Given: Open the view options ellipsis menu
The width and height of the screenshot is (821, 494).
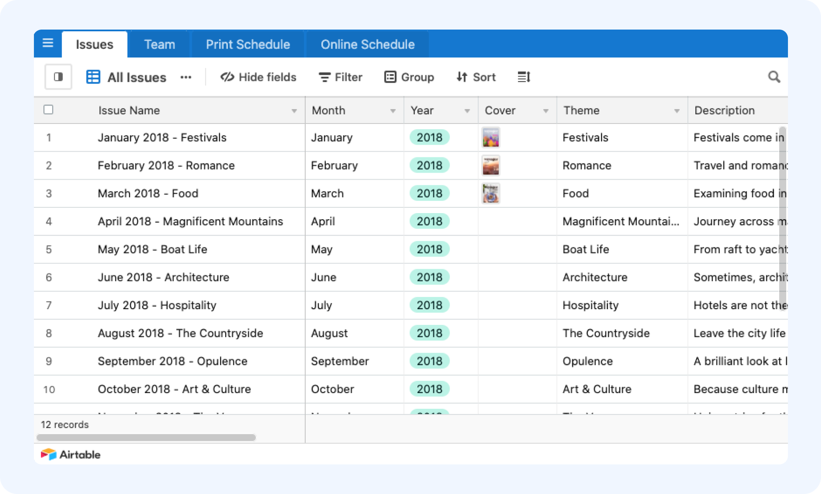Looking at the screenshot, I should point(186,77).
